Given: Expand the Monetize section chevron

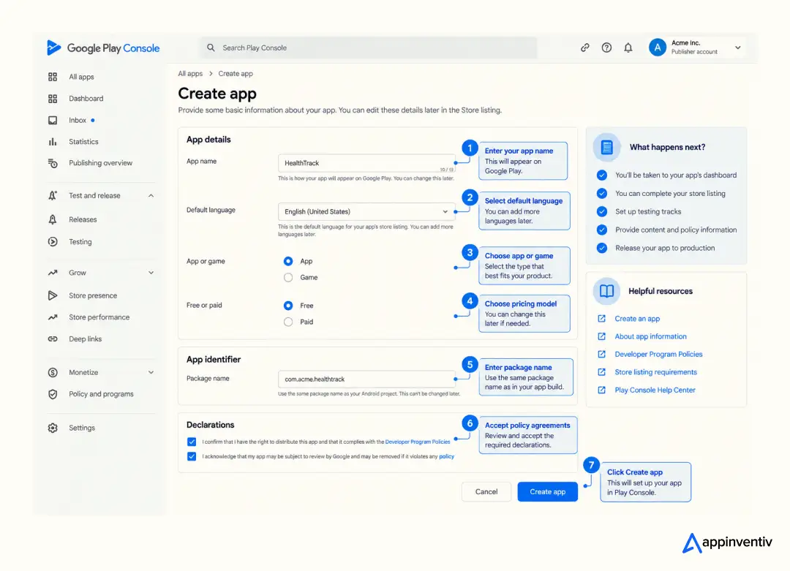Looking at the screenshot, I should click(x=151, y=373).
